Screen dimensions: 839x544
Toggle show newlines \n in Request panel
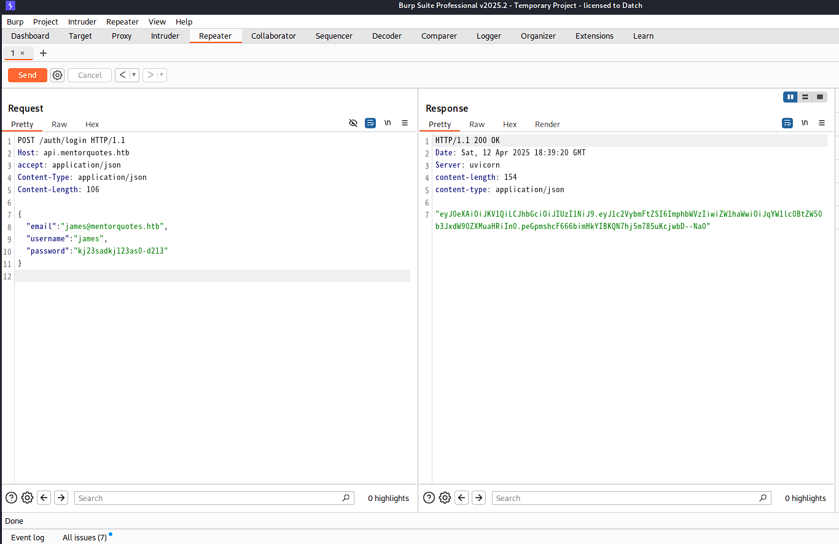(x=388, y=123)
